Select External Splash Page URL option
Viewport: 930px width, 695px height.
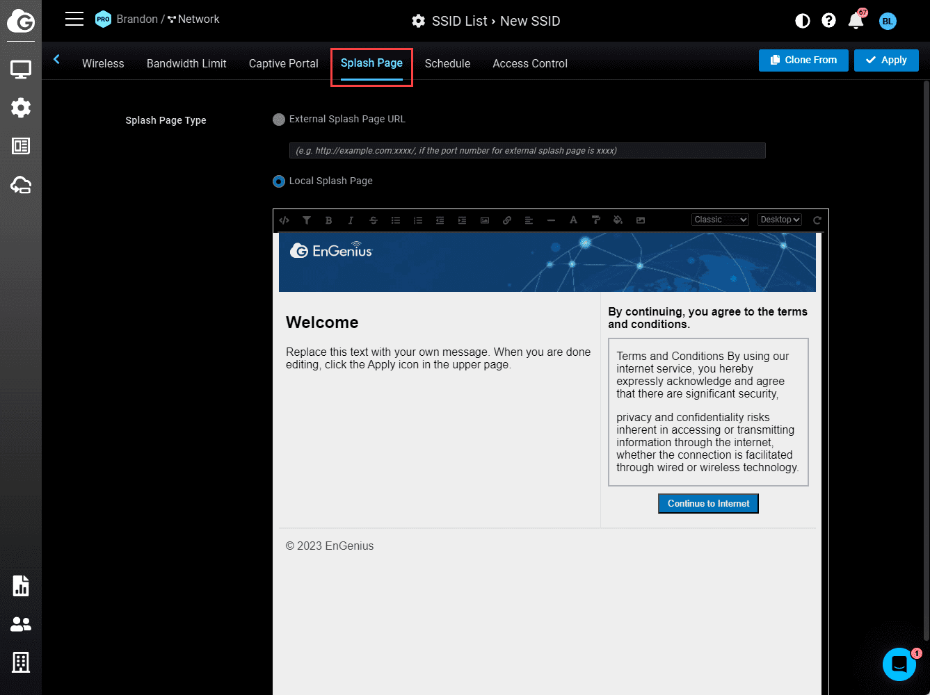point(279,120)
